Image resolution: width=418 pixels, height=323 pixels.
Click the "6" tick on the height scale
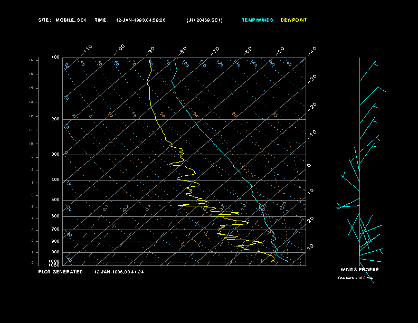coord(33,195)
